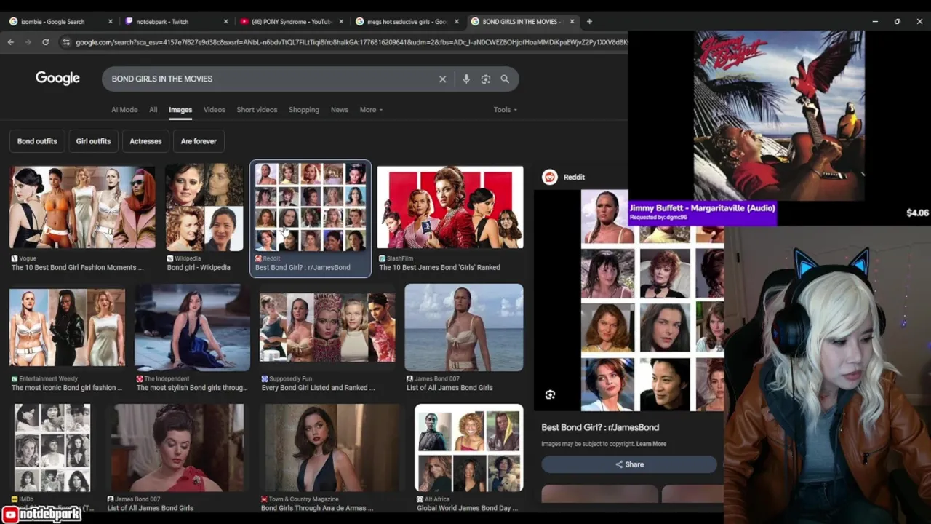
Task: Open The Independent stylish Bond girls thumbnail
Action: point(192,327)
